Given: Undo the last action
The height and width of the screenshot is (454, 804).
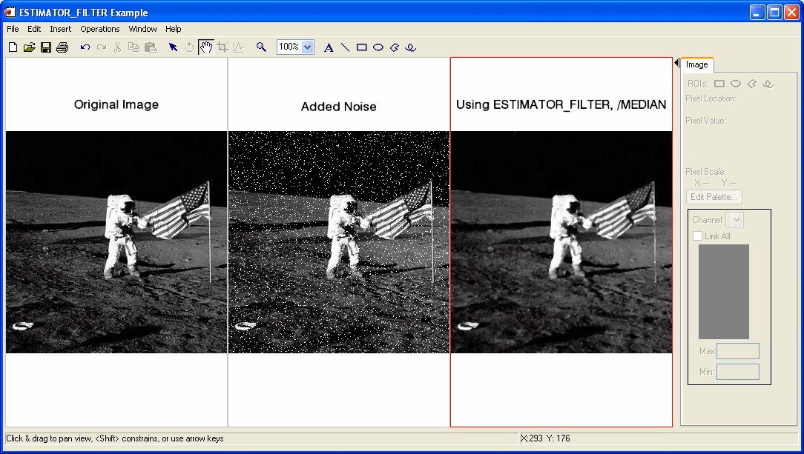Looking at the screenshot, I should tap(85, 47).
